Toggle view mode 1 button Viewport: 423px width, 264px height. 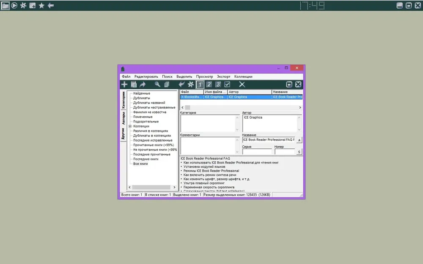(200, 84)
